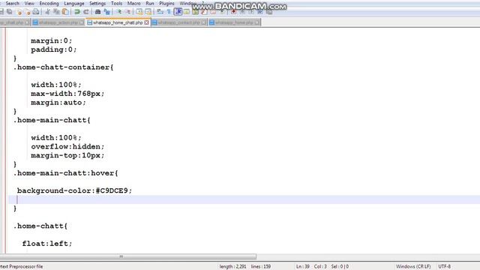Toggle Show All Characters pilcrow icon
Viewport: 480px width, 270px height.
(x=169, y=12)
